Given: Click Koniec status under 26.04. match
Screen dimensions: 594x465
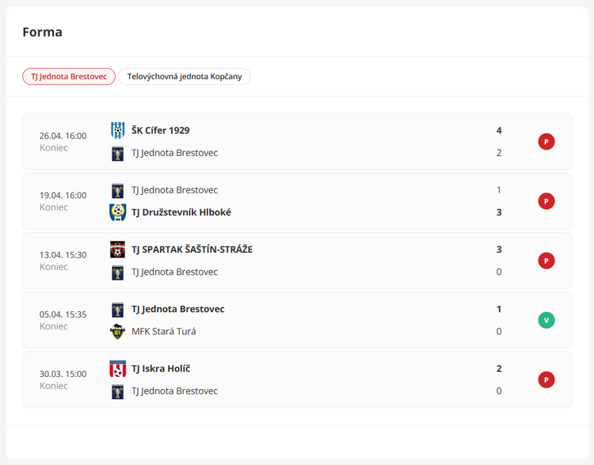Looking at the screenshot, I should point(53,148).
